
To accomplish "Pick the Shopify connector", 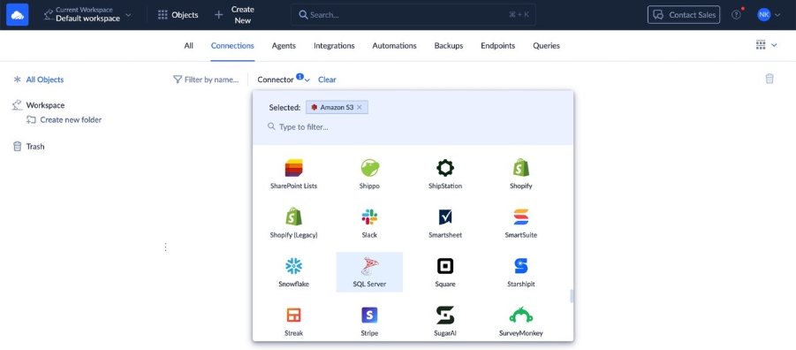I will tap(521, 174).
